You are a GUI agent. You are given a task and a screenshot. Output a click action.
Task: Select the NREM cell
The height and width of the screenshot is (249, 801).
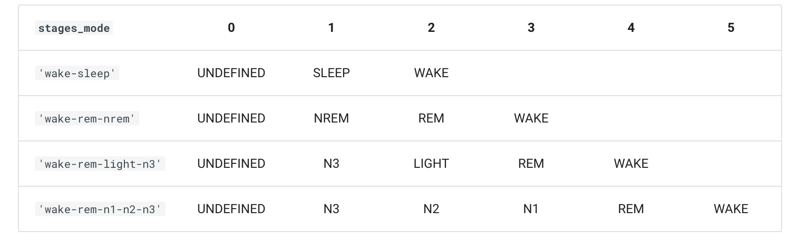click(331, 119)
